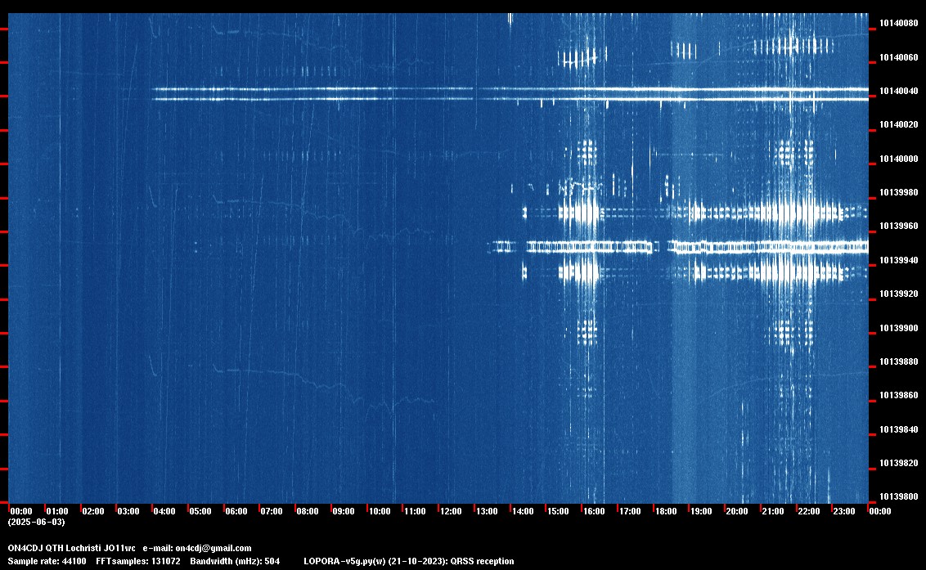
Task: Select the 17:00 time axis label
Action: [630, 511]
